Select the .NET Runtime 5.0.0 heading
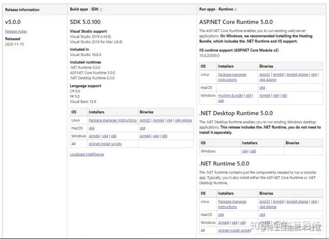Image resolution: width=329 pixels, height=239 pixels. point(224,163)
